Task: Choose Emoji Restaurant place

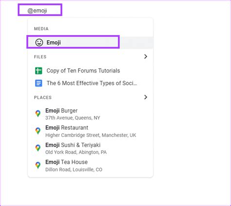Action: click(67, 128)
